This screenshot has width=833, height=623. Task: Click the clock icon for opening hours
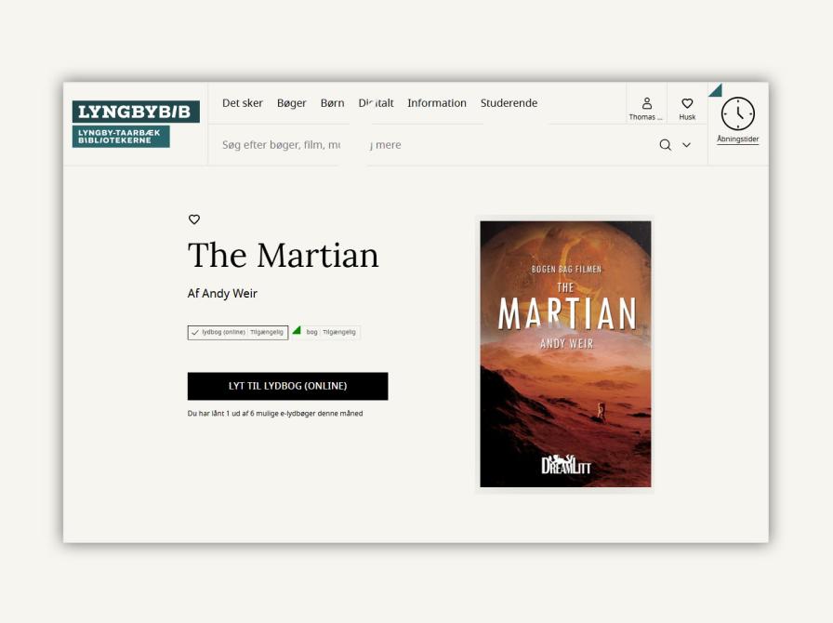[737, 114]
